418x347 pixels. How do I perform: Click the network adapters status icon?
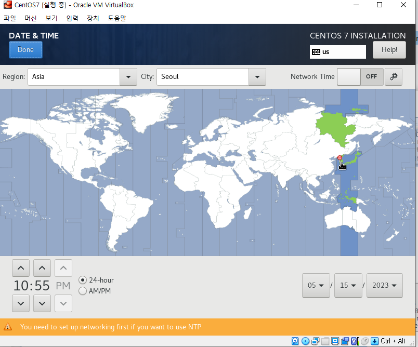pos(315,341)
